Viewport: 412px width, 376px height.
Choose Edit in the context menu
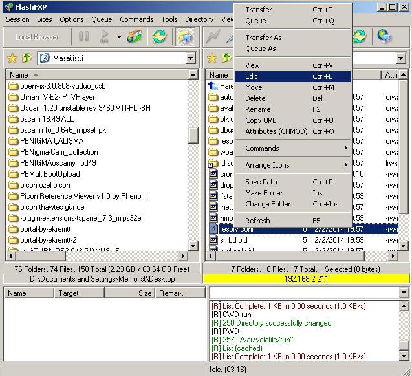click(x=293, y=76)
